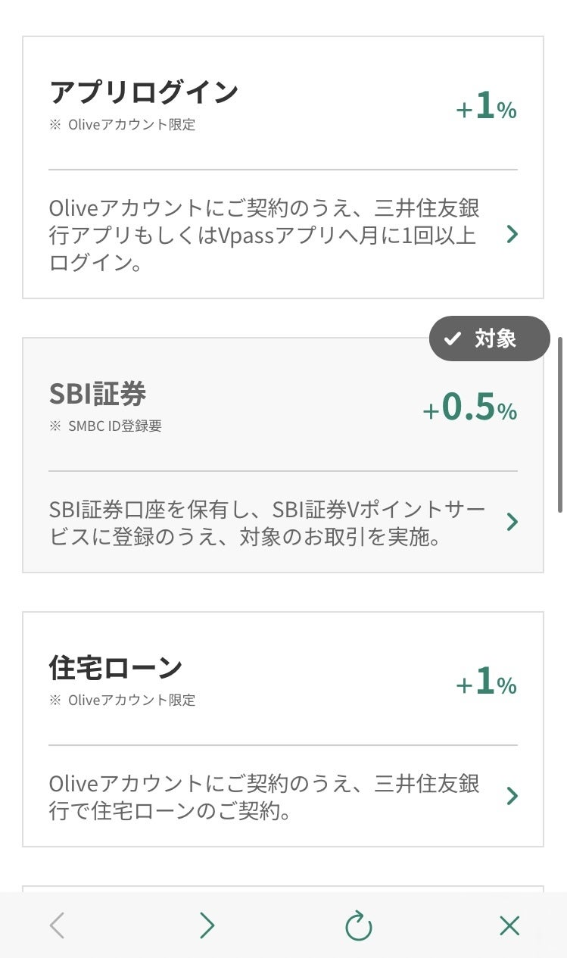Expand 住宅ローン details chevron
The width and height of the screenshot is (567, 958).
click(x=512, y=796)
